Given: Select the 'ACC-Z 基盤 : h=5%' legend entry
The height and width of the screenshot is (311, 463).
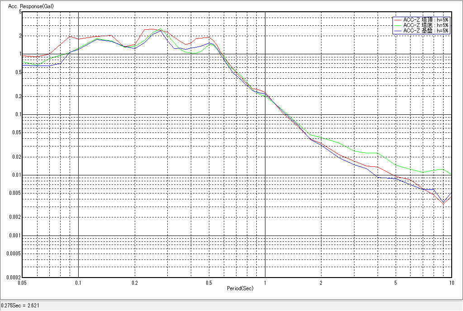Looking at the screenshot, I should [x=425, y=31].
